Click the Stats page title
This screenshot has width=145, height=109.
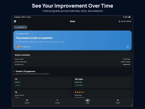coord(72,21)
